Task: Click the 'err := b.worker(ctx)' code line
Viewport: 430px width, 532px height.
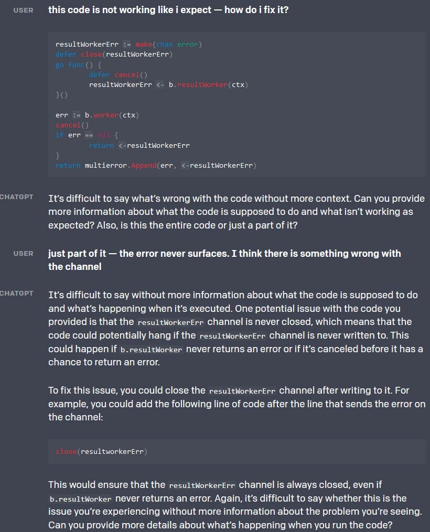Action: click(98, 115)
